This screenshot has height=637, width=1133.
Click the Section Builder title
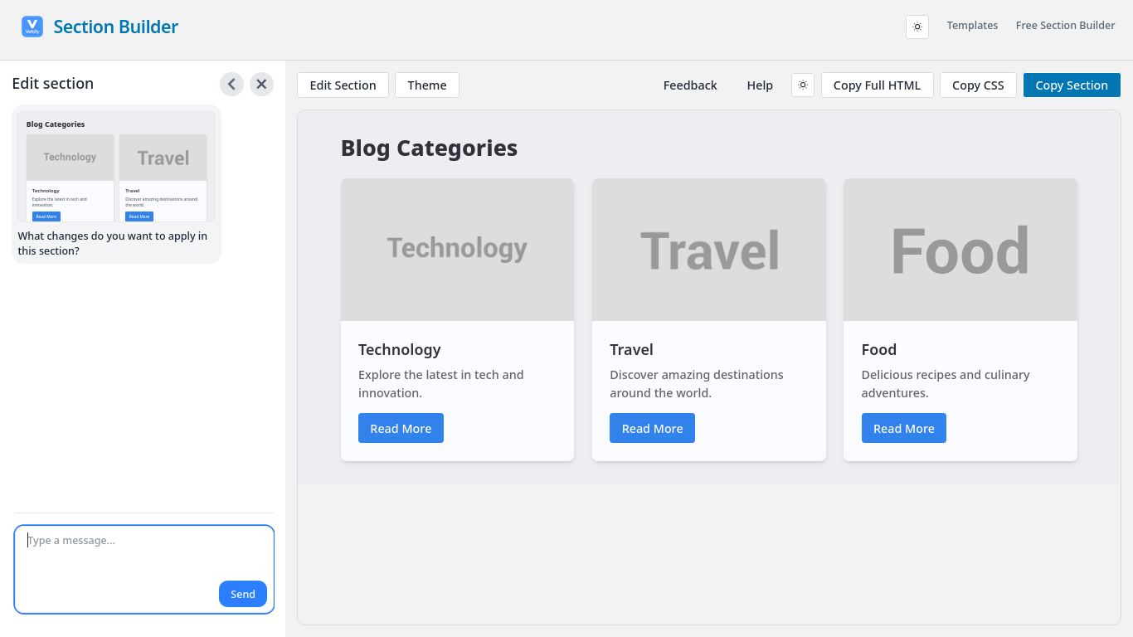[116, 27]
